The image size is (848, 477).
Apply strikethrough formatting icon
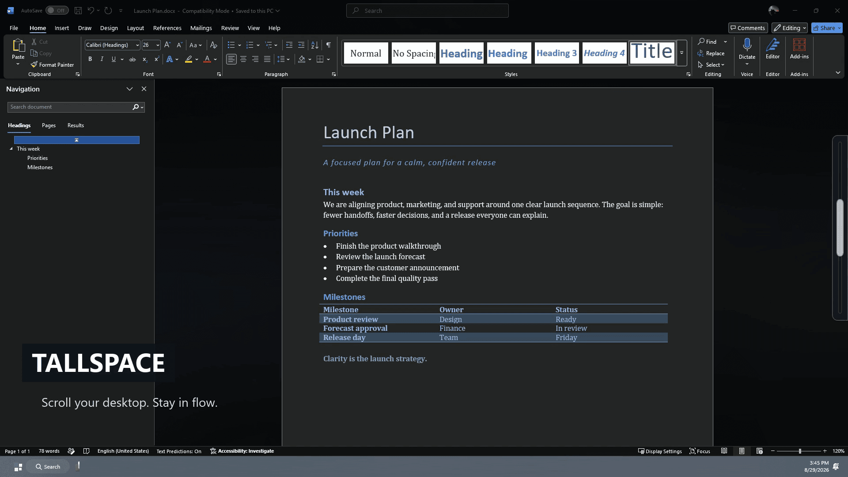click(132, 59)
